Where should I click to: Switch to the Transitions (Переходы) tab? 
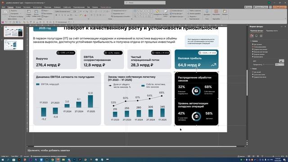pos(48,7)
